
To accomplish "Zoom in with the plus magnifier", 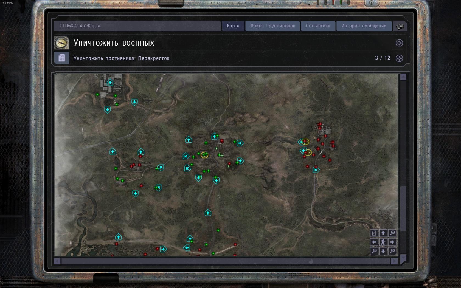I will click(x=392, y=233).
